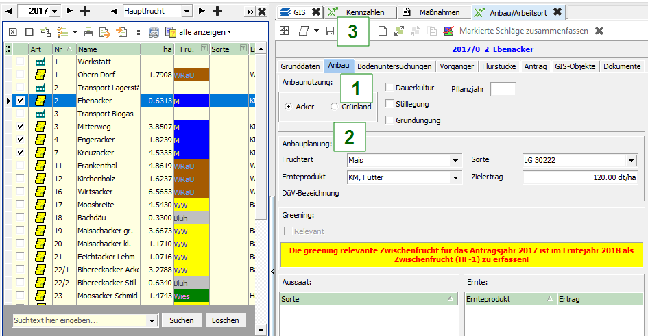The height and width of the screenshot is (336, 648).
Task: Uncheck the Mitterweg row checkbox
Action: [x=21, y=127]
